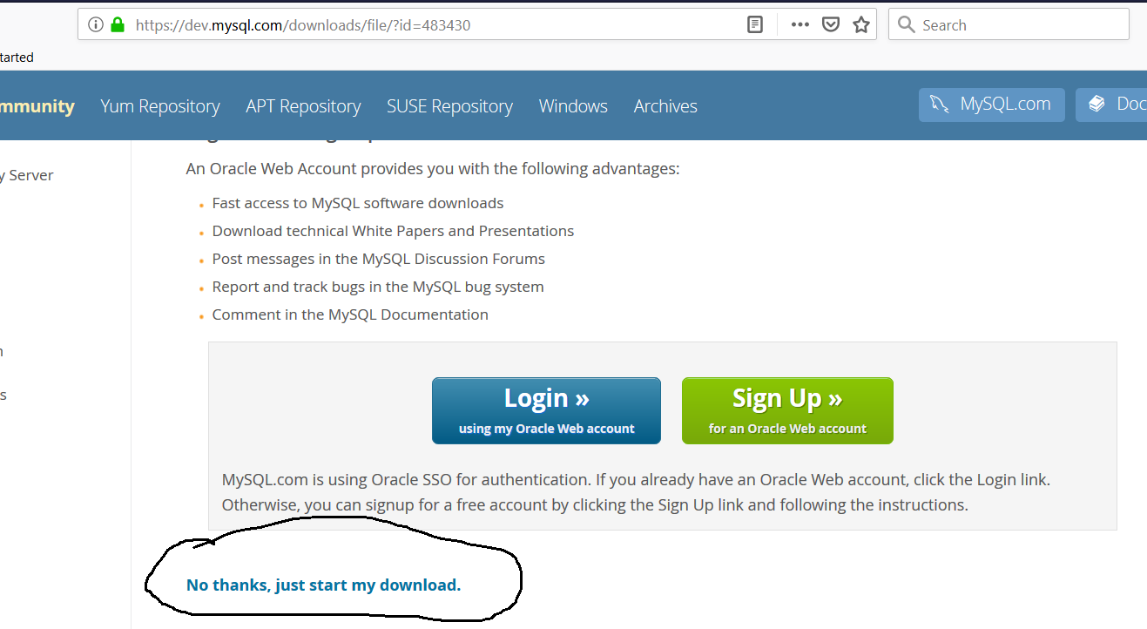1147x629 pixels.
Task: Click 'Report and track bugs' bullet text
Action: click(378, 287)
